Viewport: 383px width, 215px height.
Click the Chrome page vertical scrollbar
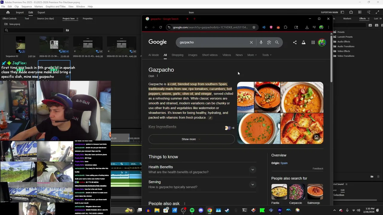pyautogui.click(x=331, y=58)
